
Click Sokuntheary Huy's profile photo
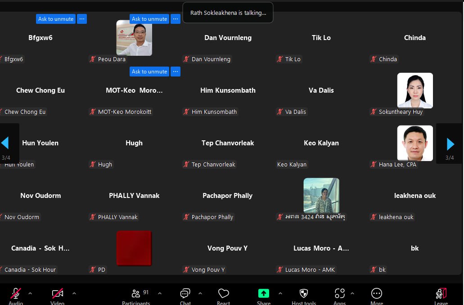415,90
